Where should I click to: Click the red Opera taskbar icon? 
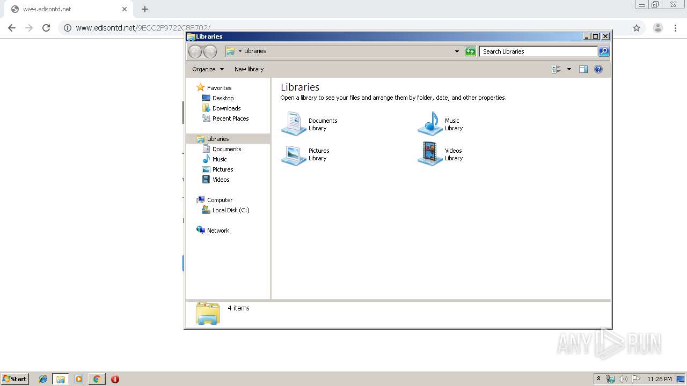pos(115,379)
